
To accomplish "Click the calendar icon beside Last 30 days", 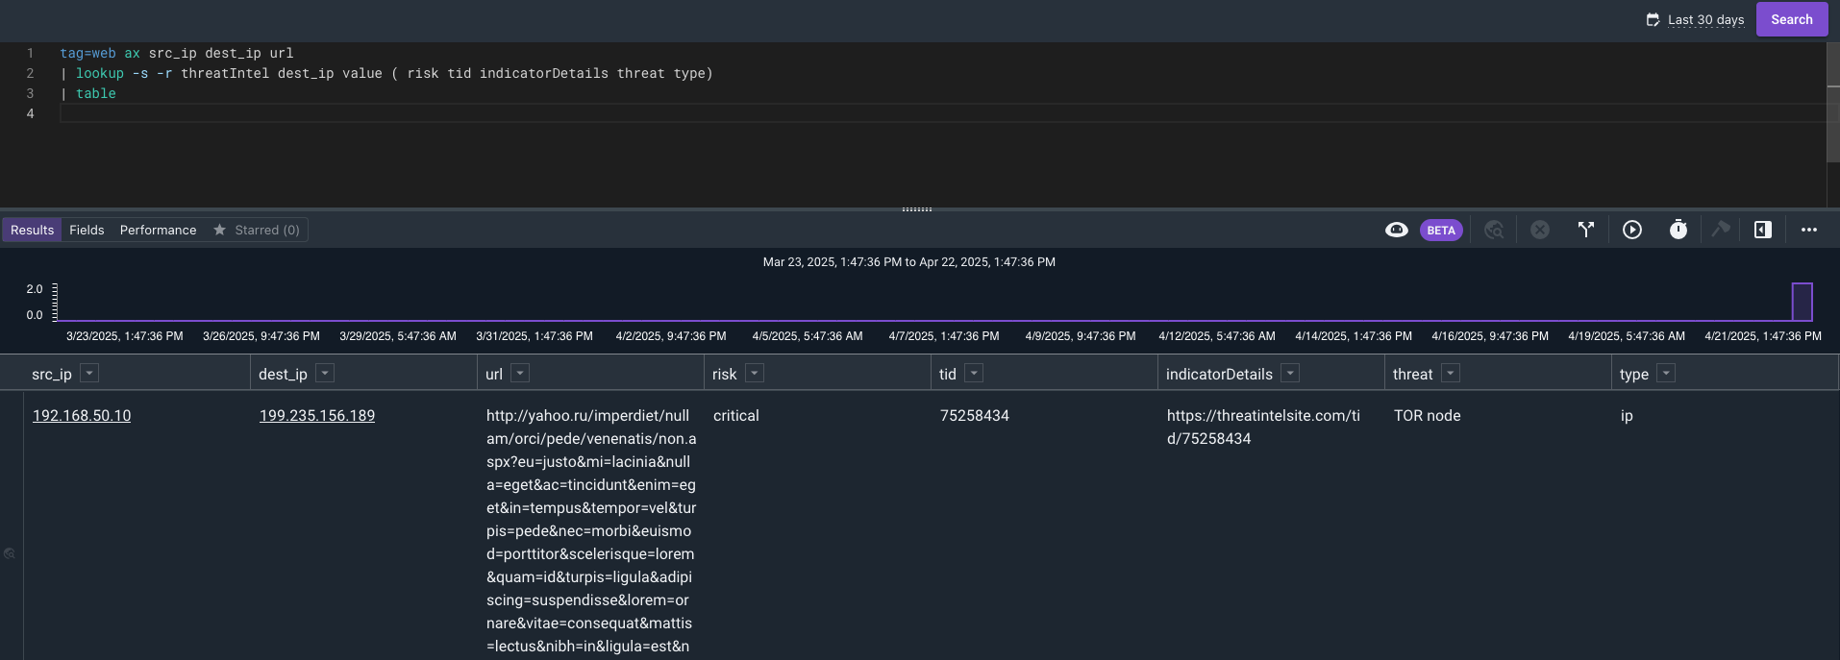I will pyautogui.click(x=1653, y=19).
